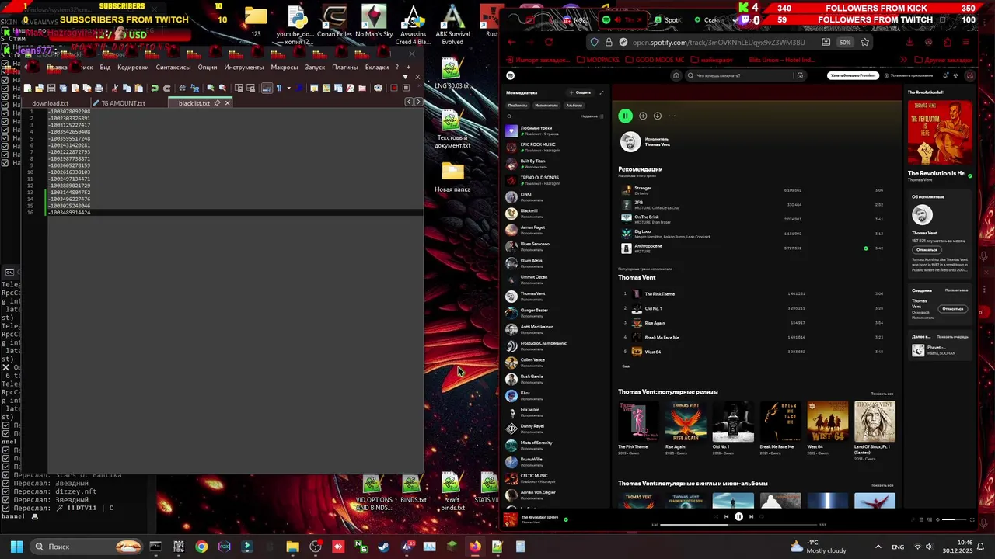Toggle shuffle in Spotify player
Viewport: 995px width, 559px height.
(716, 516)
